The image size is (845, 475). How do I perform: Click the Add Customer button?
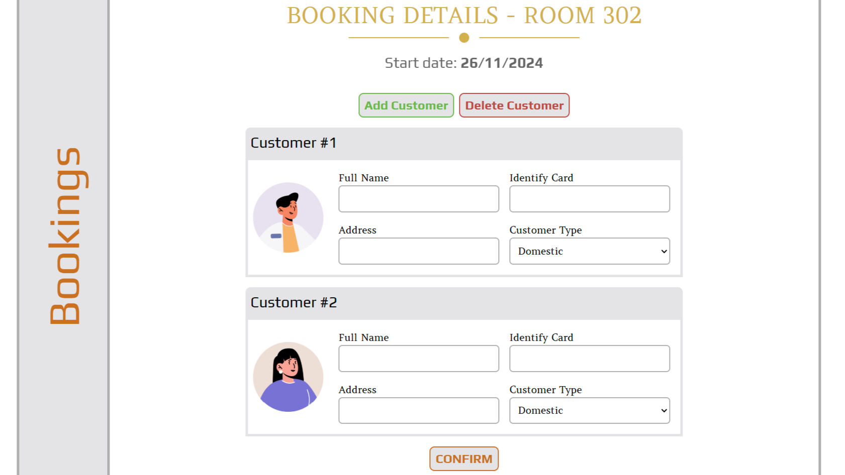(x=406, y=105)
